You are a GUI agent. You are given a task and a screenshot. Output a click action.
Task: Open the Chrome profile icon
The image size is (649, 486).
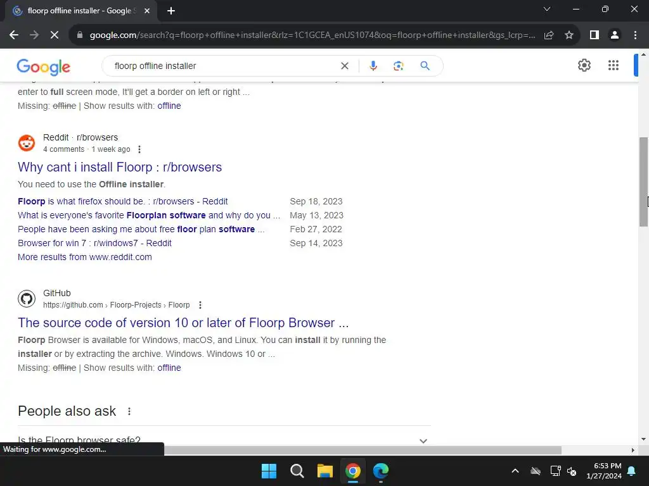615,35
